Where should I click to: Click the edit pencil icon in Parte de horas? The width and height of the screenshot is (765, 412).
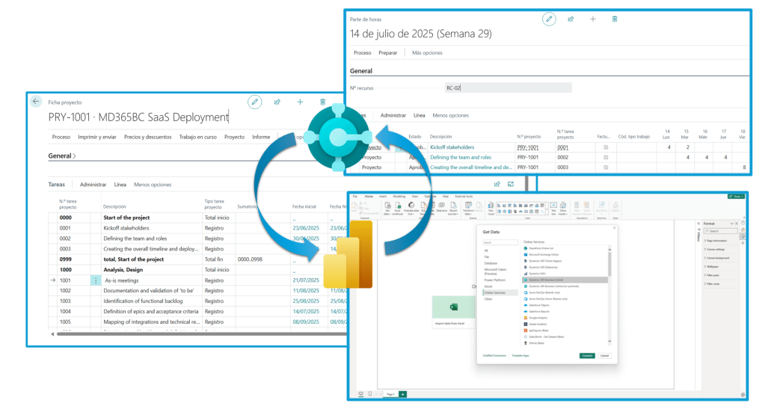549,19
